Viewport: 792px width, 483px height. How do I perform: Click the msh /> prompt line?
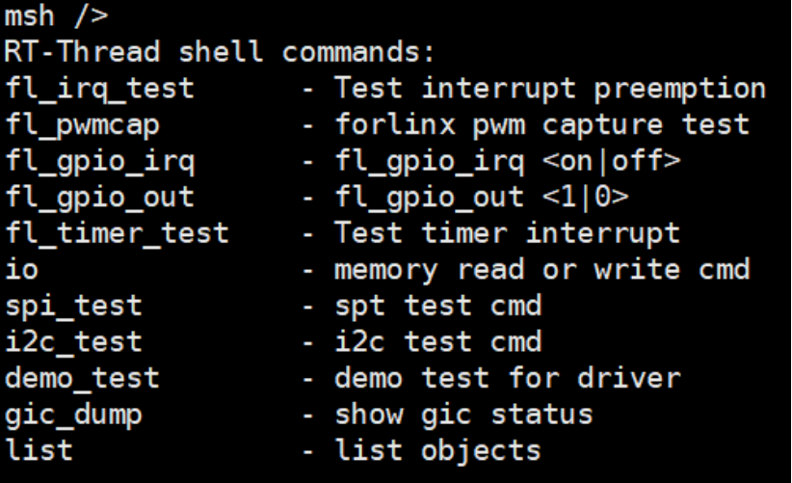coord(56,16)
